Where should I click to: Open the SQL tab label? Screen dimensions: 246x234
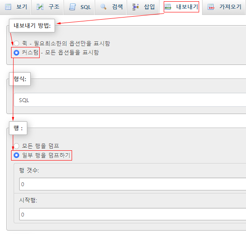[x=86, y=7]
